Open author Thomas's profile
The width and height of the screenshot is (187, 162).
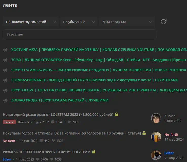pyautogui.click(x=23, y=122)
